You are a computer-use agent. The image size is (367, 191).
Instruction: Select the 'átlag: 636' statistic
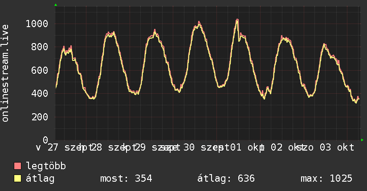coord(226,179)
